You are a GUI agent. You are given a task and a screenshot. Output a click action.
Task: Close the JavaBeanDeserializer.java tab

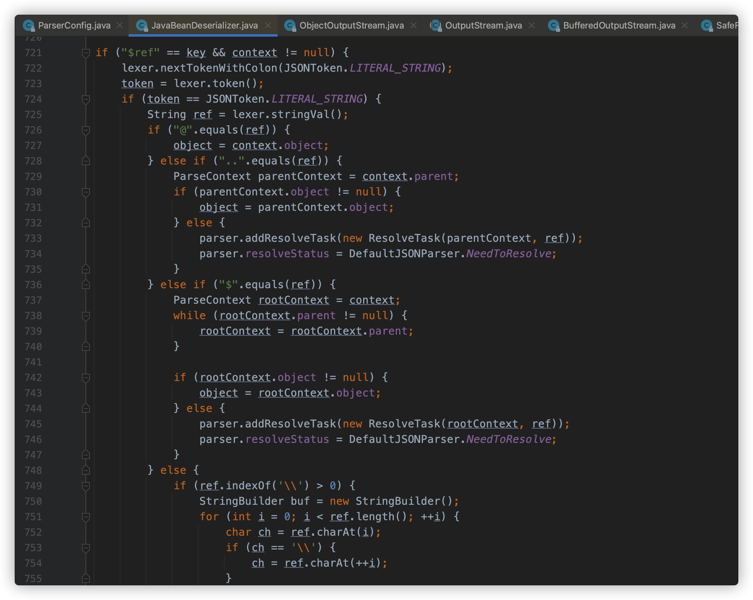pyautogui.click(x=268, y=25)
